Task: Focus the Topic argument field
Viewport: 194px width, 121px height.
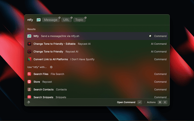Action: 79,20
